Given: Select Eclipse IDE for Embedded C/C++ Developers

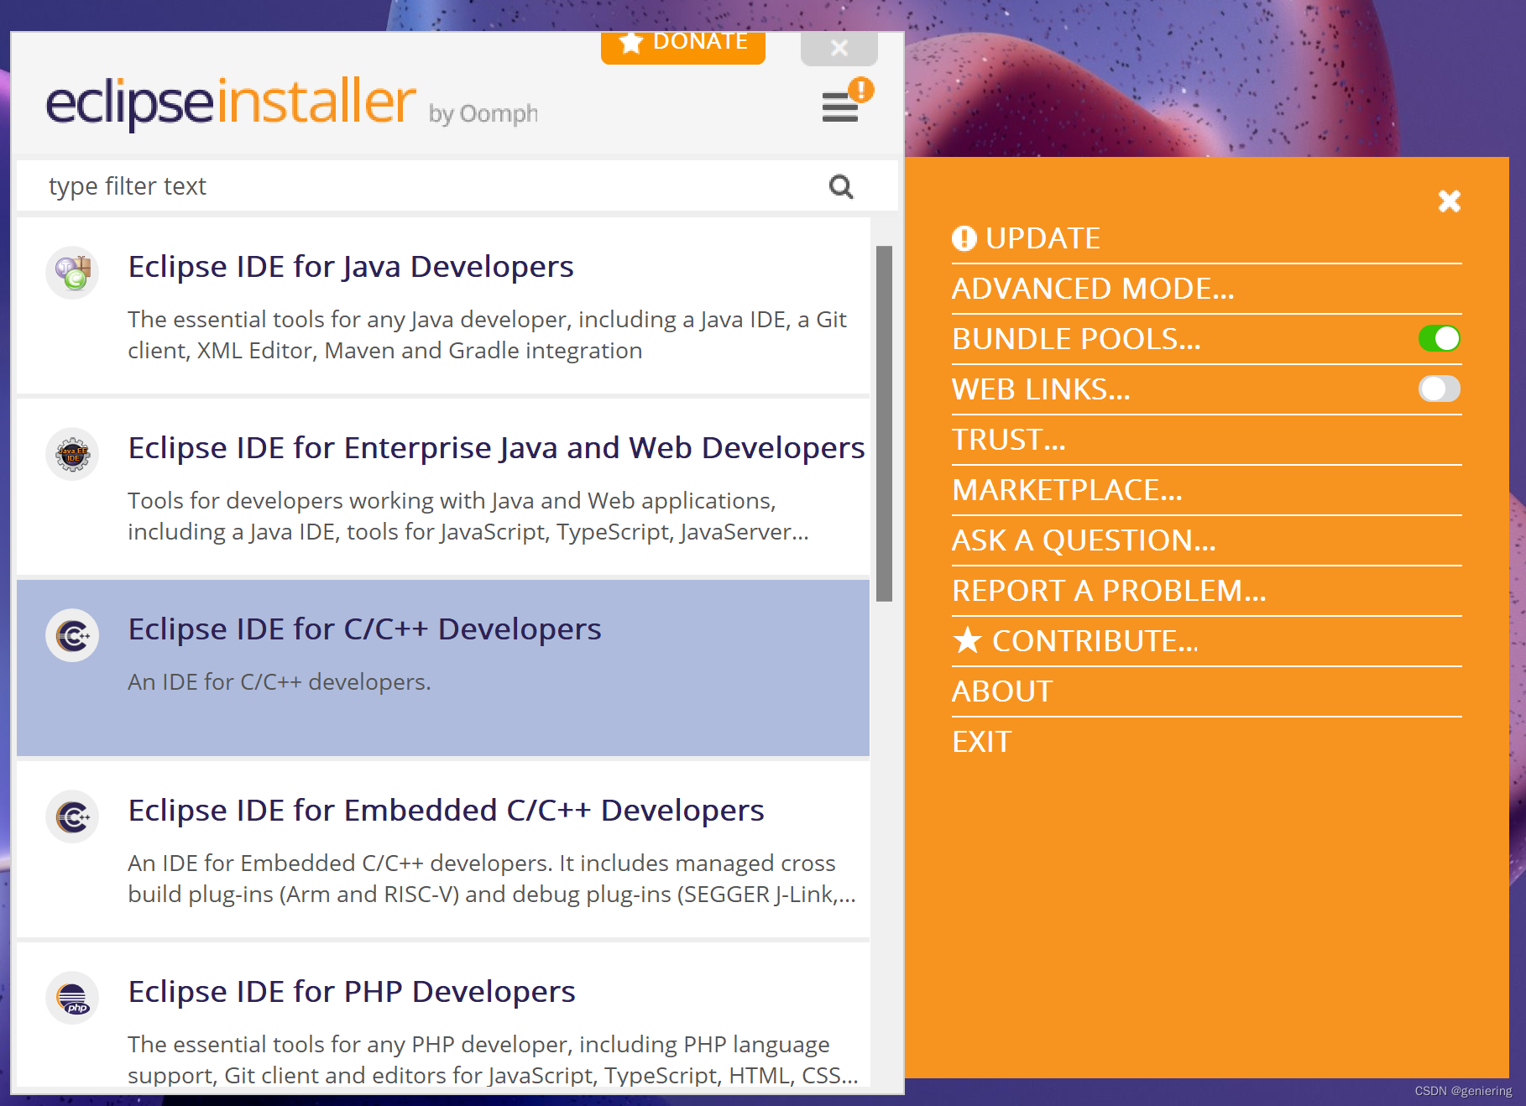Looking at the screenshot, I should 446,811.
